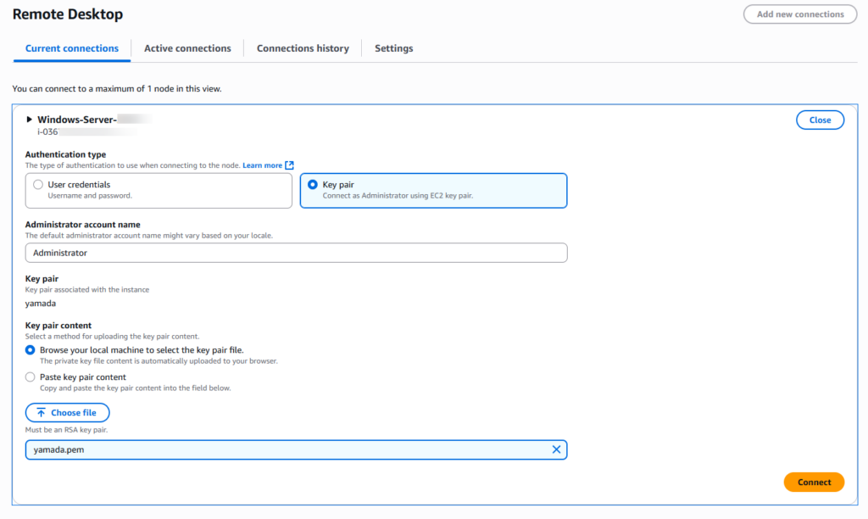
Task: Click the Windows-Server node title
Action: click(x=76, y=120)
